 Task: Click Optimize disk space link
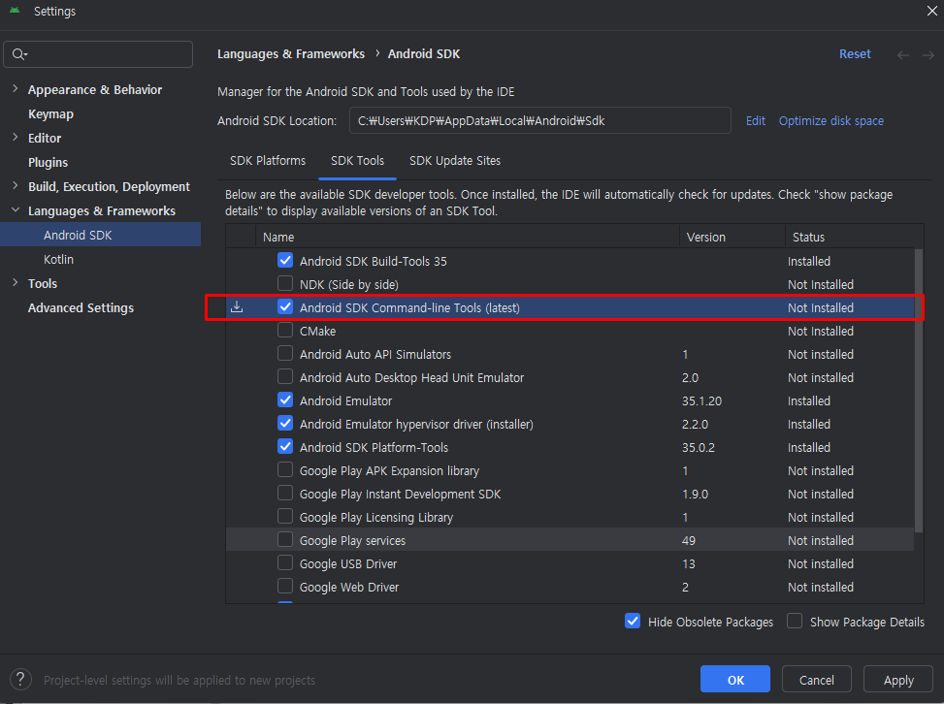831,121
